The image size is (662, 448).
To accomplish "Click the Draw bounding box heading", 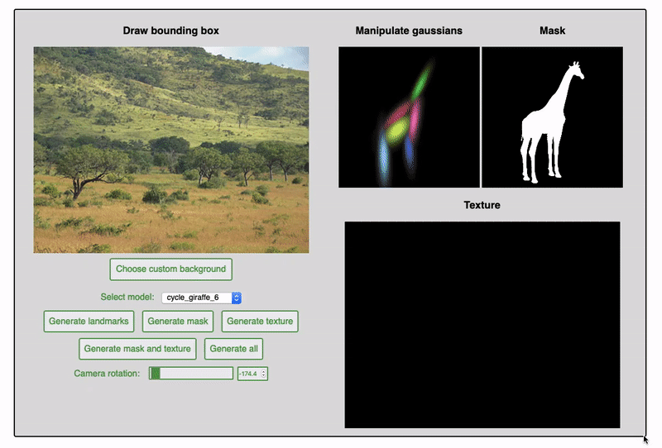I will (171, 31).
